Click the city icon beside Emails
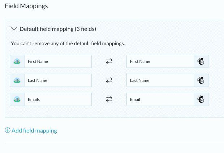 17,99
